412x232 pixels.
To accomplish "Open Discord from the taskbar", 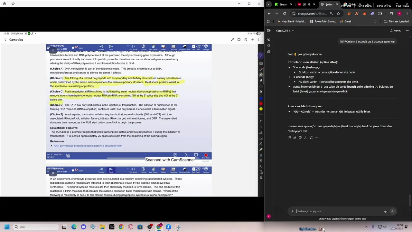I will click(x=83, y=227).
